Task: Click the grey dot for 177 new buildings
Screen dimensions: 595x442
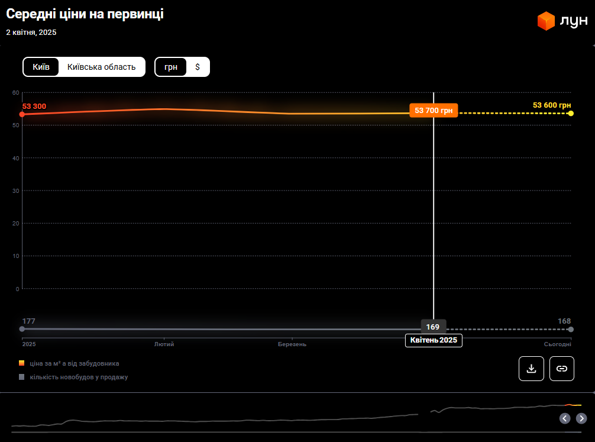Action: pos(22,329)
